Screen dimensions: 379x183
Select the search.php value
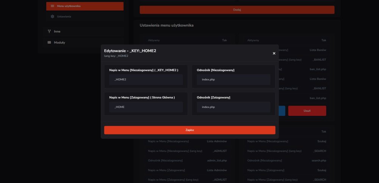coord(319,161)
